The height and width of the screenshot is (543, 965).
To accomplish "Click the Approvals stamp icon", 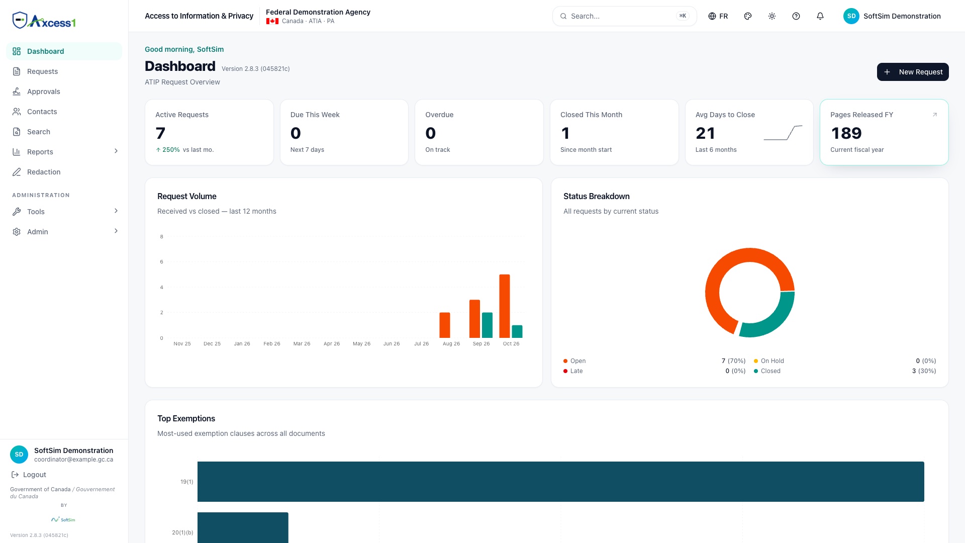I will (x=17, y=92).
